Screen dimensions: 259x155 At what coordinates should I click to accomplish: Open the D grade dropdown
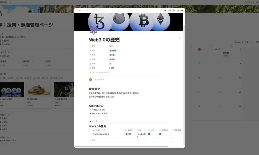click(x=110, y=64)
